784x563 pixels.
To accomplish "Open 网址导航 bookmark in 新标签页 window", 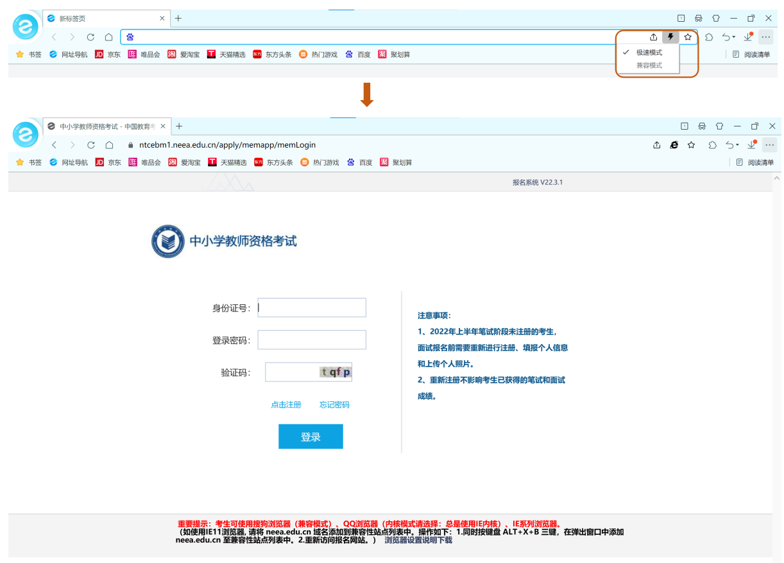I will point(68,55).
